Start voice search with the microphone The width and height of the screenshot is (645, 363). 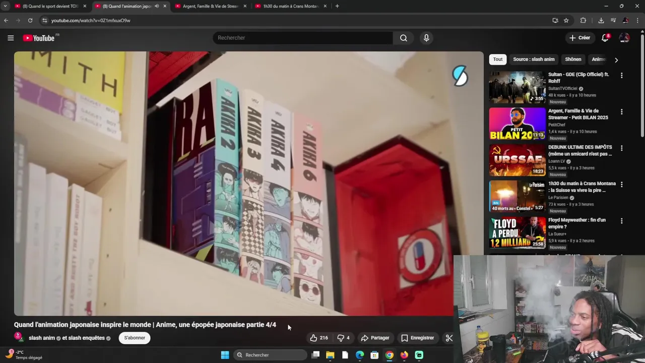[x=426, y=38]
